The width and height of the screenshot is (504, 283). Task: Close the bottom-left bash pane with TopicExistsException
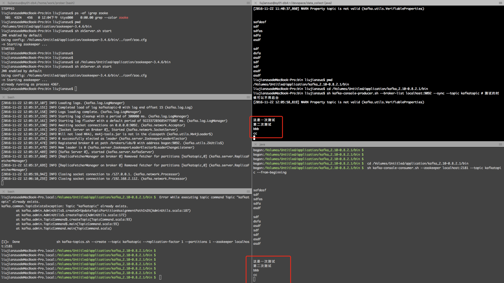(4, 192)
